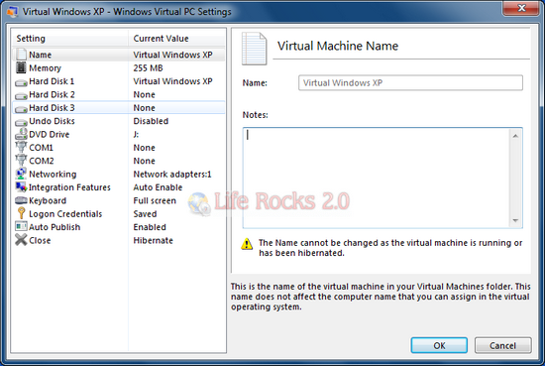Select the Close setting row
This screenshot has width=545, height=366.
[x=119, y=240]
